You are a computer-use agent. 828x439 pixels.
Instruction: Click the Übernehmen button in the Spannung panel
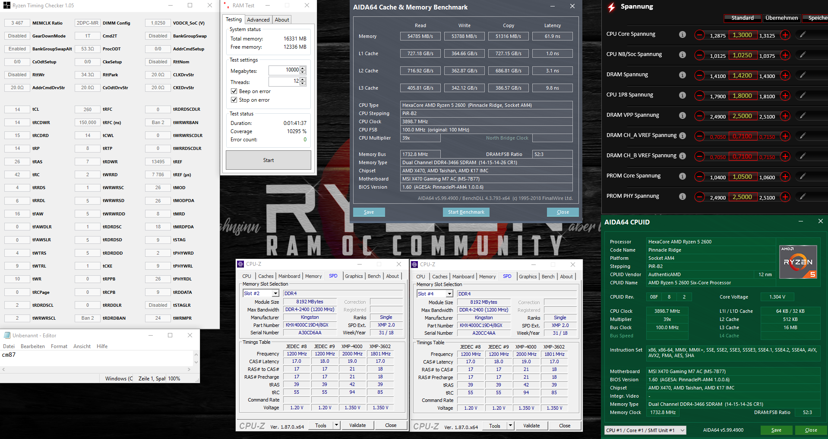781,18
